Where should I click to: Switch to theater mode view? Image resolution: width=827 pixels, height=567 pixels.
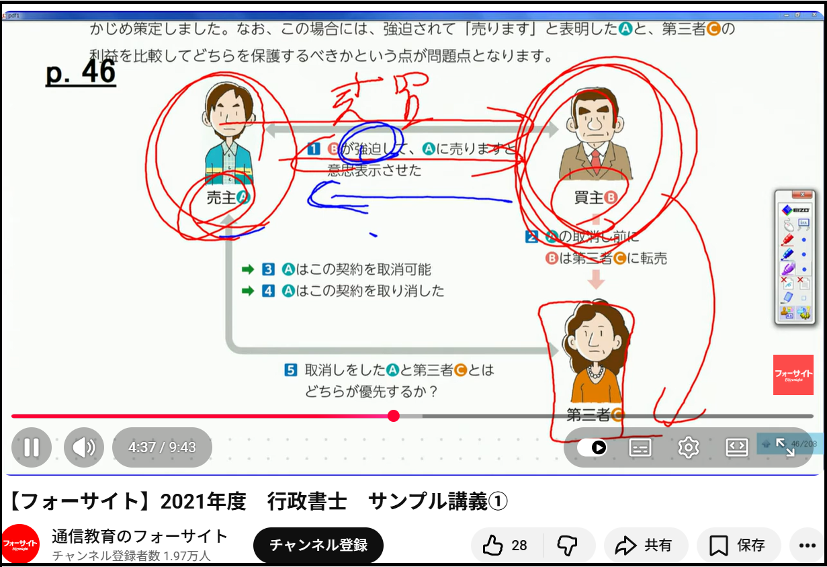click(737, 447)
